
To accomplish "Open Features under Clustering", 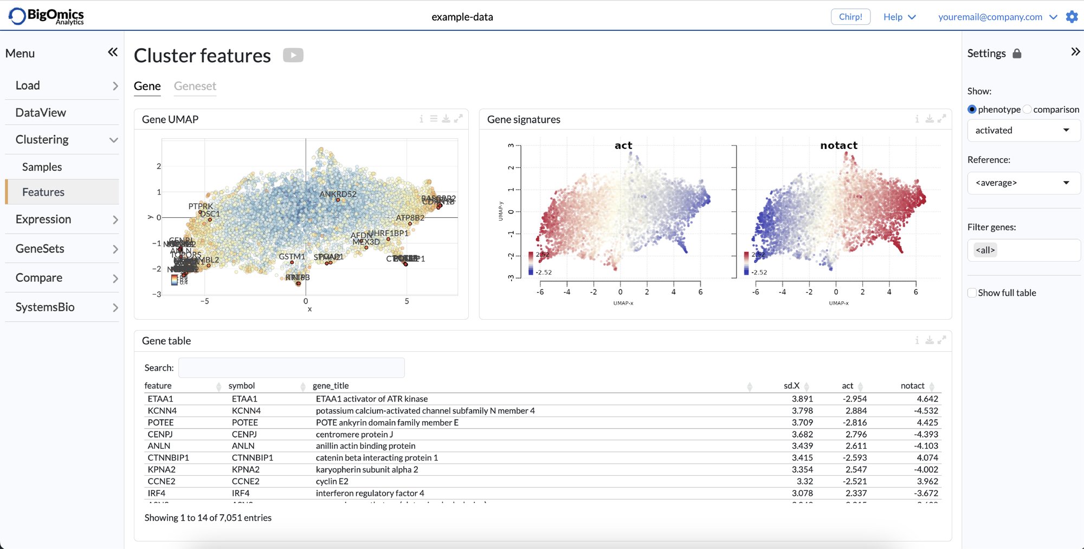I will tap(62, 192).
